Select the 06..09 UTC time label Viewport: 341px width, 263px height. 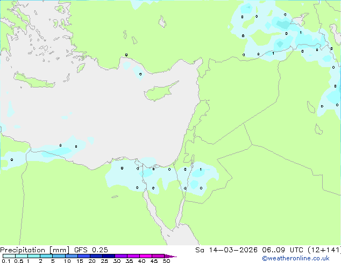[282, 250]
